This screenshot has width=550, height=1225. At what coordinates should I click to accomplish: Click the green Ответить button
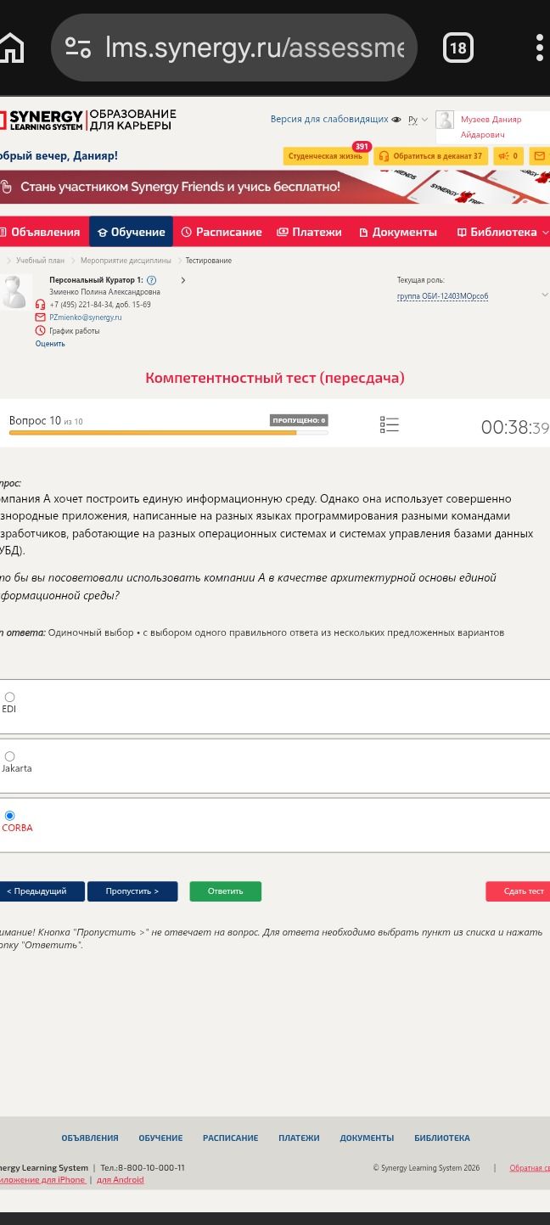tap(225, 891)
